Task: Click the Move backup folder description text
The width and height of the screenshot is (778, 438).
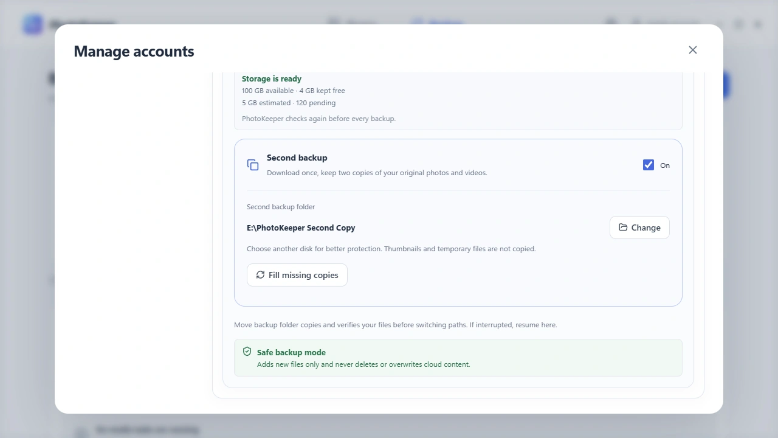Action: point(396,325)
